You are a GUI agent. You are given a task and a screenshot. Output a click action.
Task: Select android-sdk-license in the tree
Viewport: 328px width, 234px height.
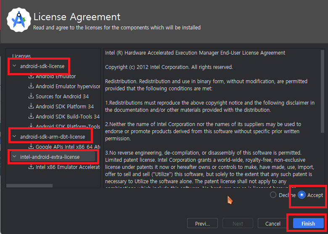pos(42,66)
